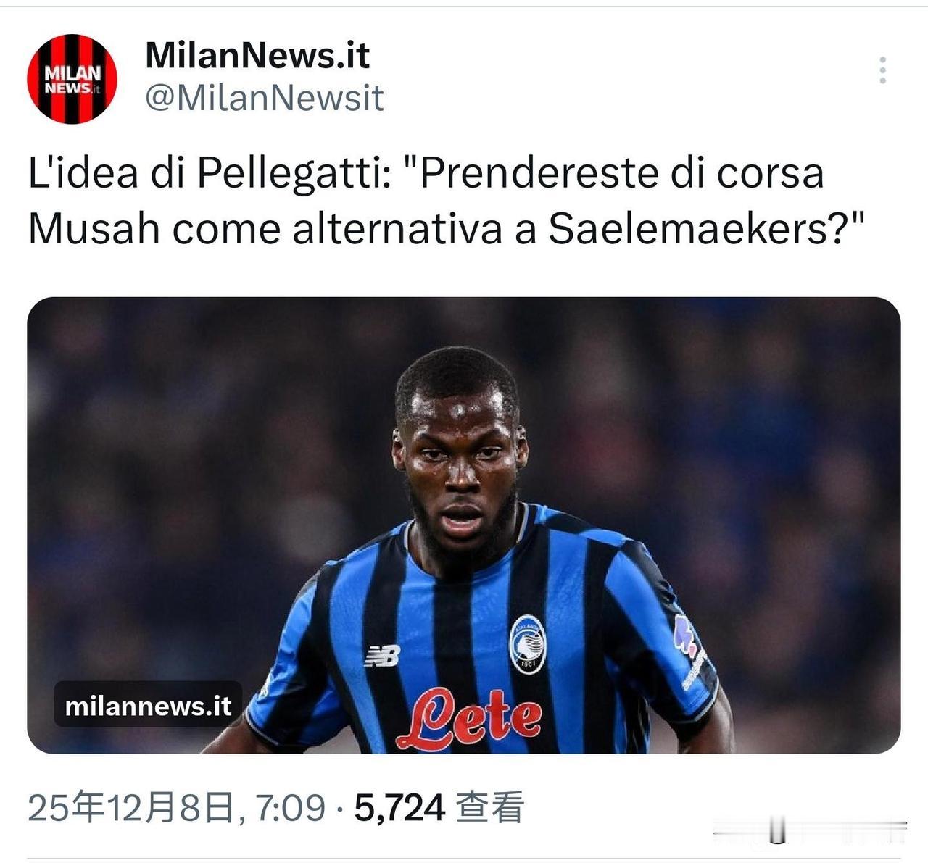Click the 25年12月8日, 7:09 timestamp
This screenshot has width=928, height=863.
coord(176,807)
